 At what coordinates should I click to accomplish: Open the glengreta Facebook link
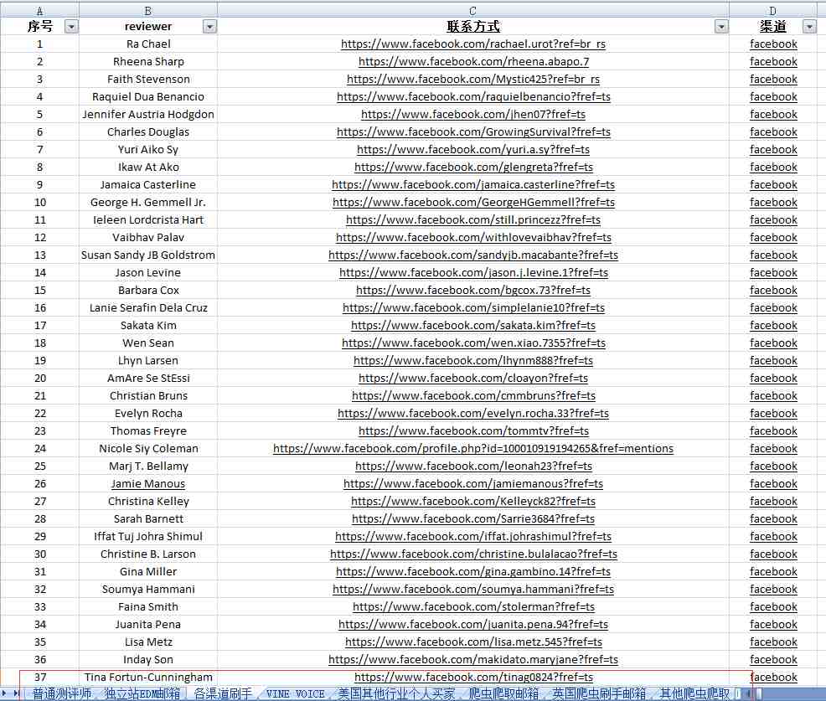[473, 167]
